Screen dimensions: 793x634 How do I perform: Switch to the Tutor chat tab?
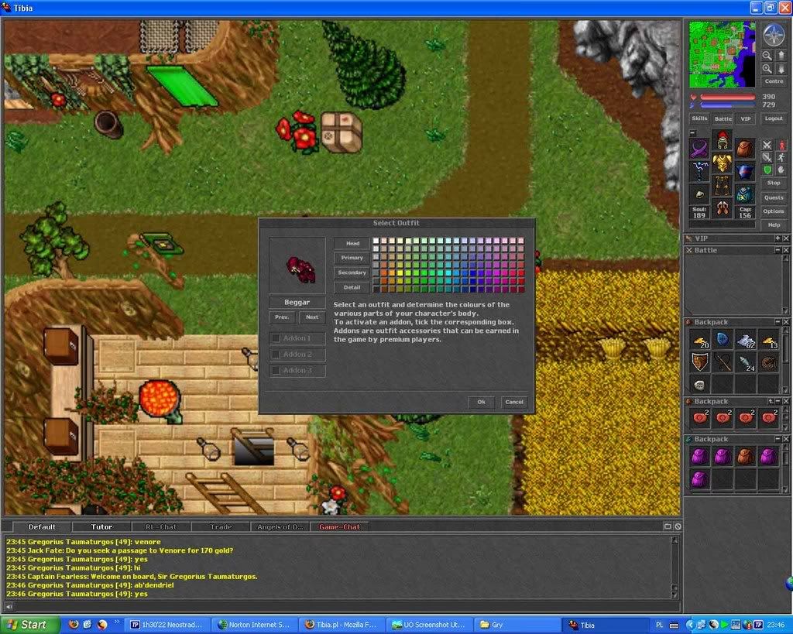pyautogui.click(x=101, y=527)
